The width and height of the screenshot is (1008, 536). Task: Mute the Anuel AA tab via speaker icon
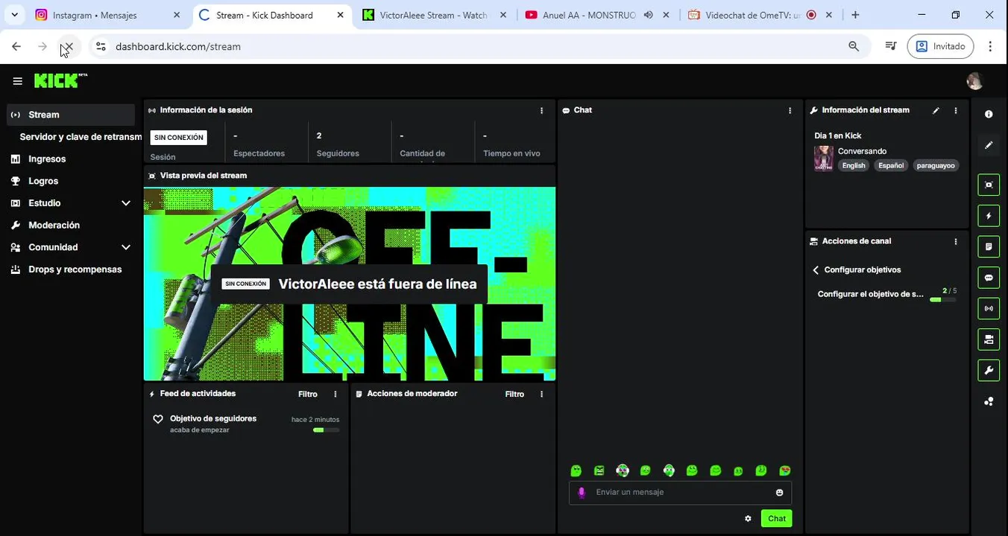[648, 15]
